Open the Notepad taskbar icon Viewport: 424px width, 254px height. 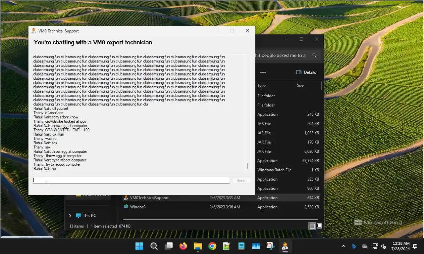[x=241, y=246]
